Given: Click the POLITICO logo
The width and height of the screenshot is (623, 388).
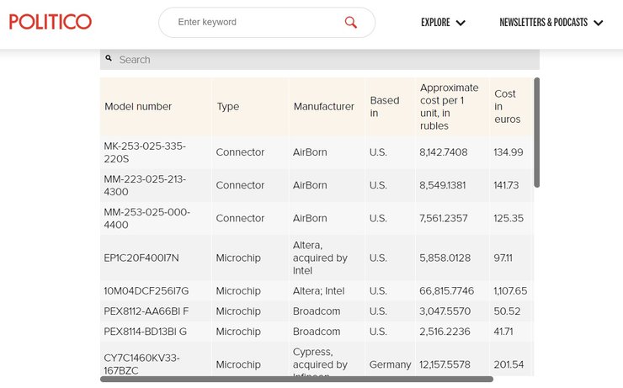Looking at the screenshot, I should (51, 22).
